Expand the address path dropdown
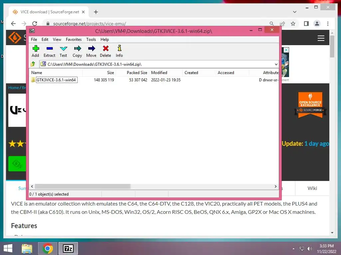341x255 pixels. point(276,64)
